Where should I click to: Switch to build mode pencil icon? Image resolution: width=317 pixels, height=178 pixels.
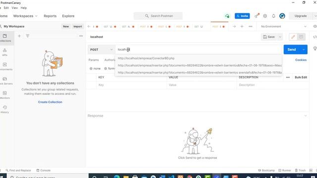tap(293, 37)
